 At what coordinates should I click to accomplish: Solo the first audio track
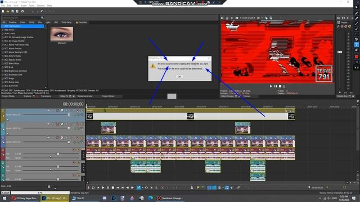(78, 150)
